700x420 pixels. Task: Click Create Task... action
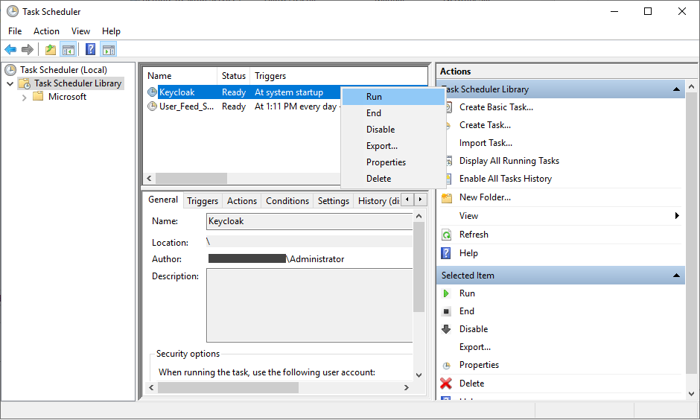485,125
